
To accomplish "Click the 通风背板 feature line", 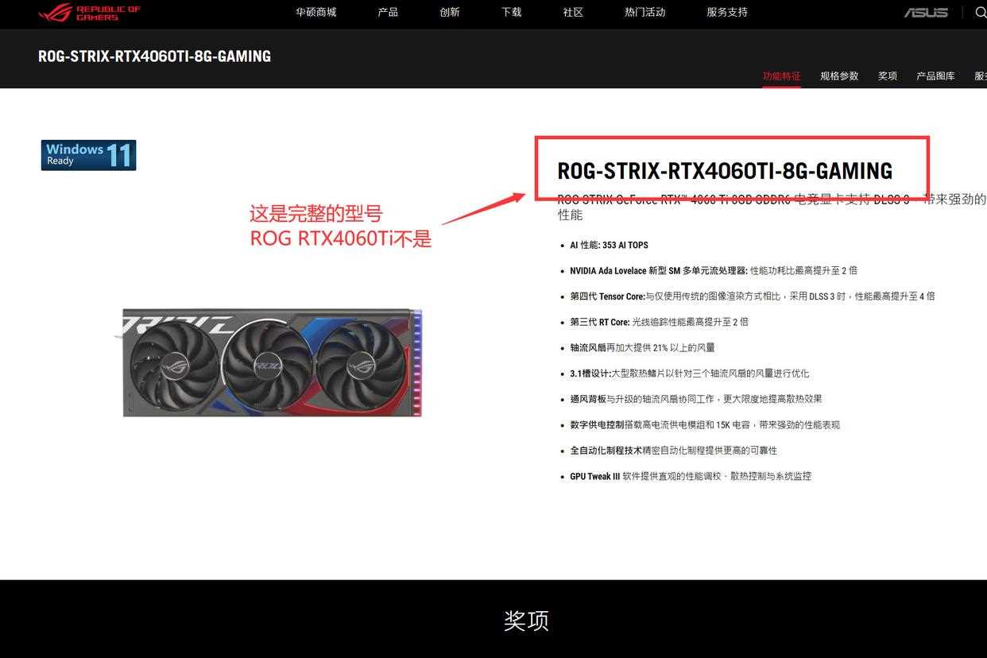I will point(696,399).
